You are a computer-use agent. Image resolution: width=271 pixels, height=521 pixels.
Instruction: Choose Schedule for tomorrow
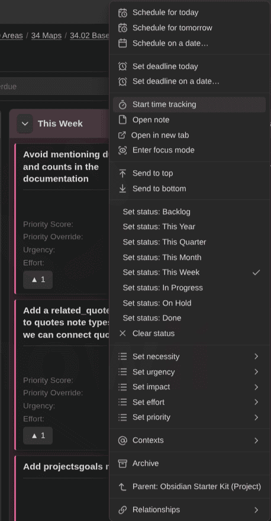click(189, 28)
